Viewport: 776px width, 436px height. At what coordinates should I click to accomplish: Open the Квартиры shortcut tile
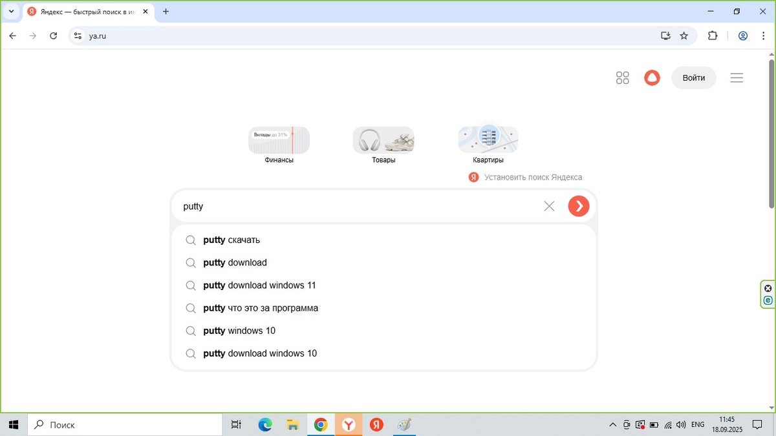click(x=488, y=145)
